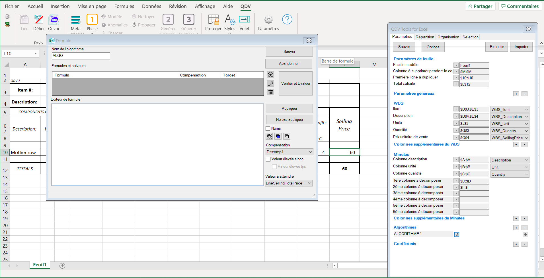Click Vérifier et Evaluer button
Viewport: 544px width, 278px height.
pyautogui.click(x=295, y=83)
